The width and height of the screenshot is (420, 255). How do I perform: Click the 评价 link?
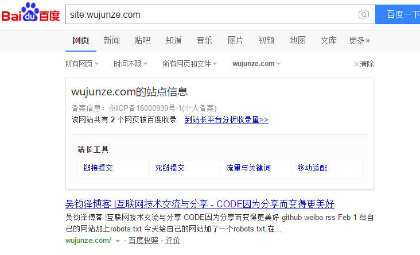(x=173, y=241)
